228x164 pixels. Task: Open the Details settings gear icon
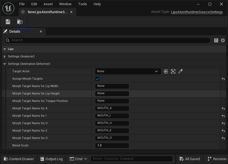[x=223, y=40]
